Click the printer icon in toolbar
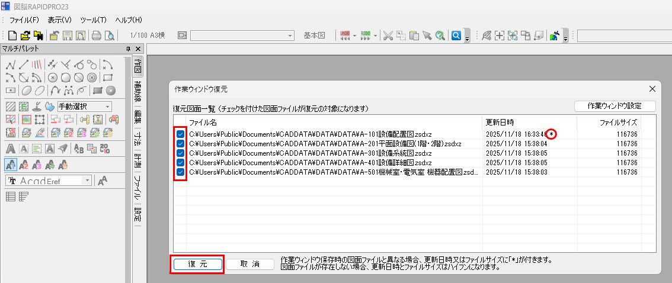 click(96, 36)
